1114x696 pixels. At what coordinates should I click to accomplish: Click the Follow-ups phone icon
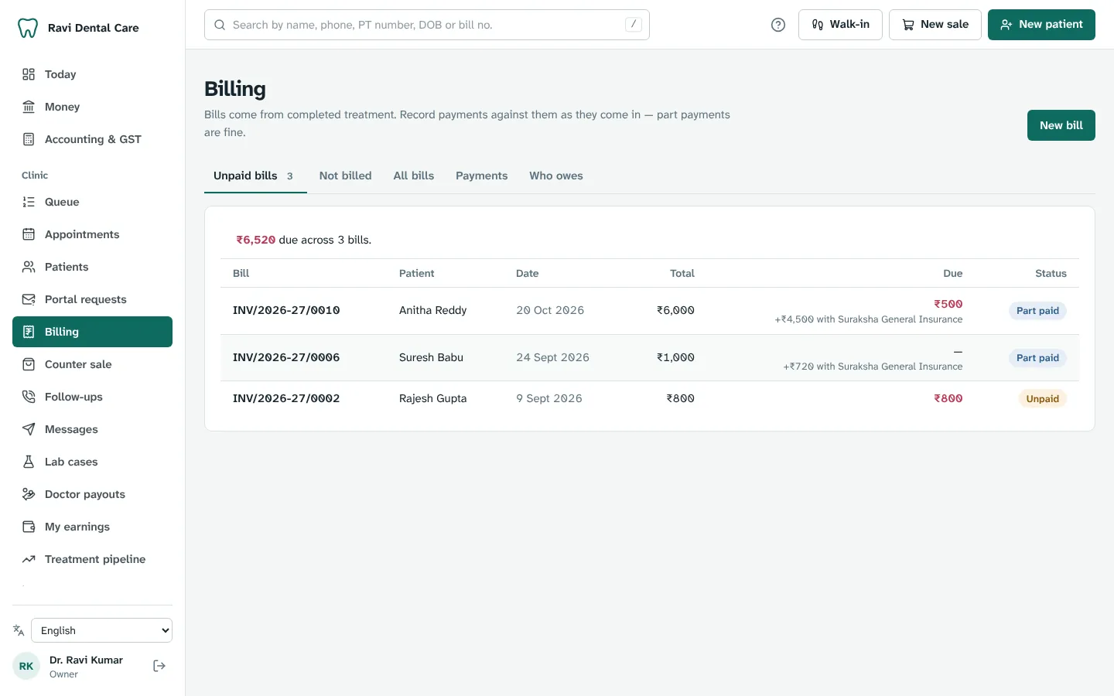[x=29, y=397]
